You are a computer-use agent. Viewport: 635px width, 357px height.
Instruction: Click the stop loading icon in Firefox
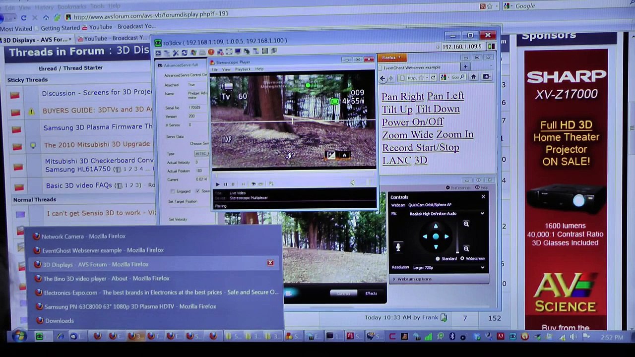click(35, 18)
